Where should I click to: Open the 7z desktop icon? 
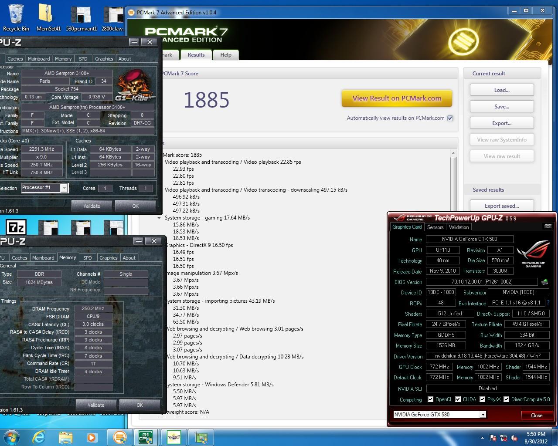click(x=16, y=227)
